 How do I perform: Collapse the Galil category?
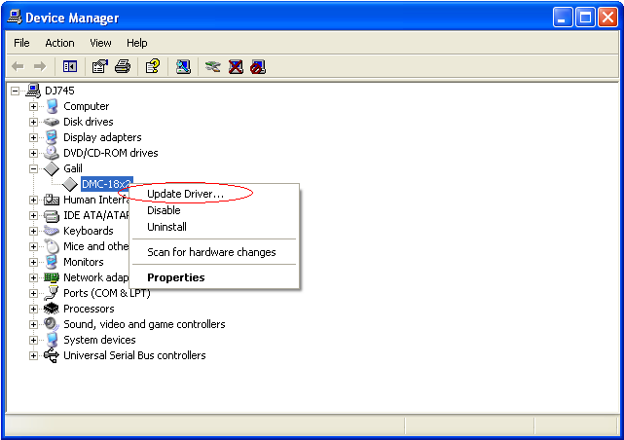click(33, 169)
